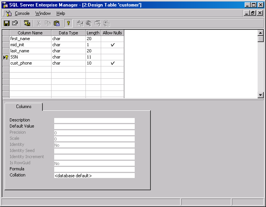Toggle Allow Nulls for SSN
The width and height of the screenshot is (266, 207).
(x=113, y=57)
